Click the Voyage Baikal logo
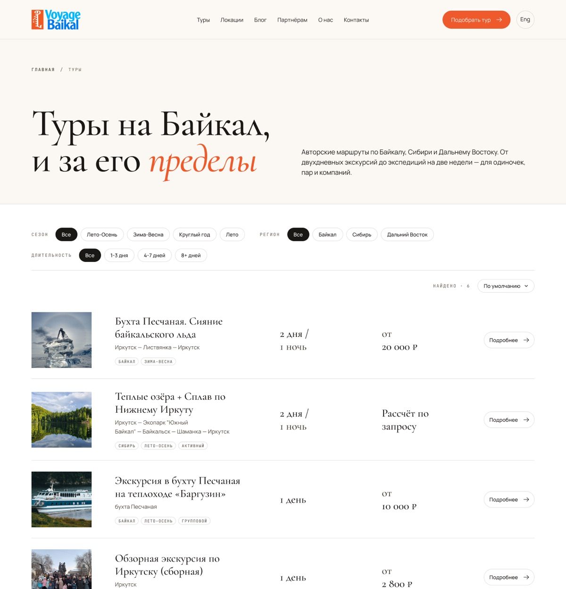This screenshot has width=566, height=589. point(56,20)
